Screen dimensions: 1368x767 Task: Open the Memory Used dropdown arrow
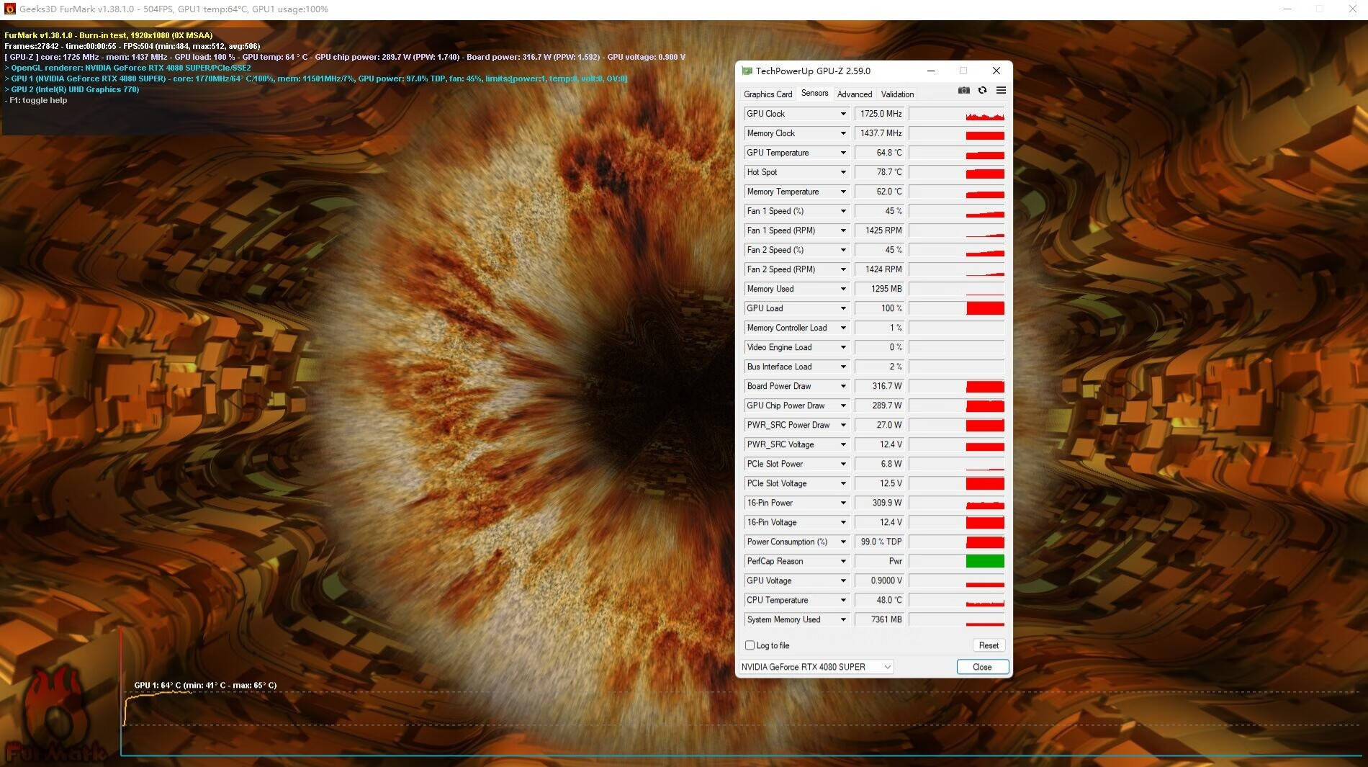click(x=843, y=289)
